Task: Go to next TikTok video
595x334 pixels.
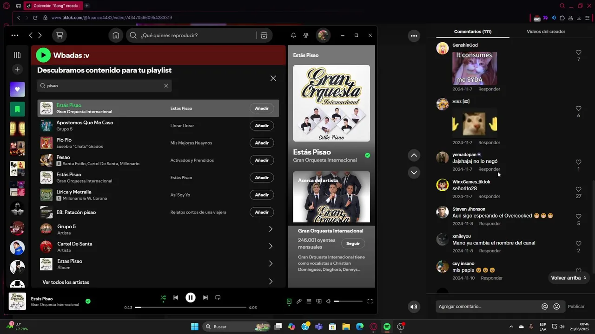Action: coord(414,173)
